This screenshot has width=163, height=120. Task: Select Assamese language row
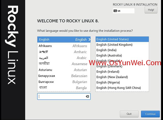(64, 64)
